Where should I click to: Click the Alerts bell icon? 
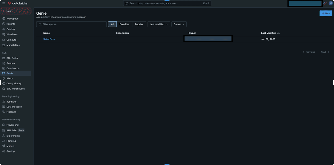pyautogui.click(x=4, y=78)
